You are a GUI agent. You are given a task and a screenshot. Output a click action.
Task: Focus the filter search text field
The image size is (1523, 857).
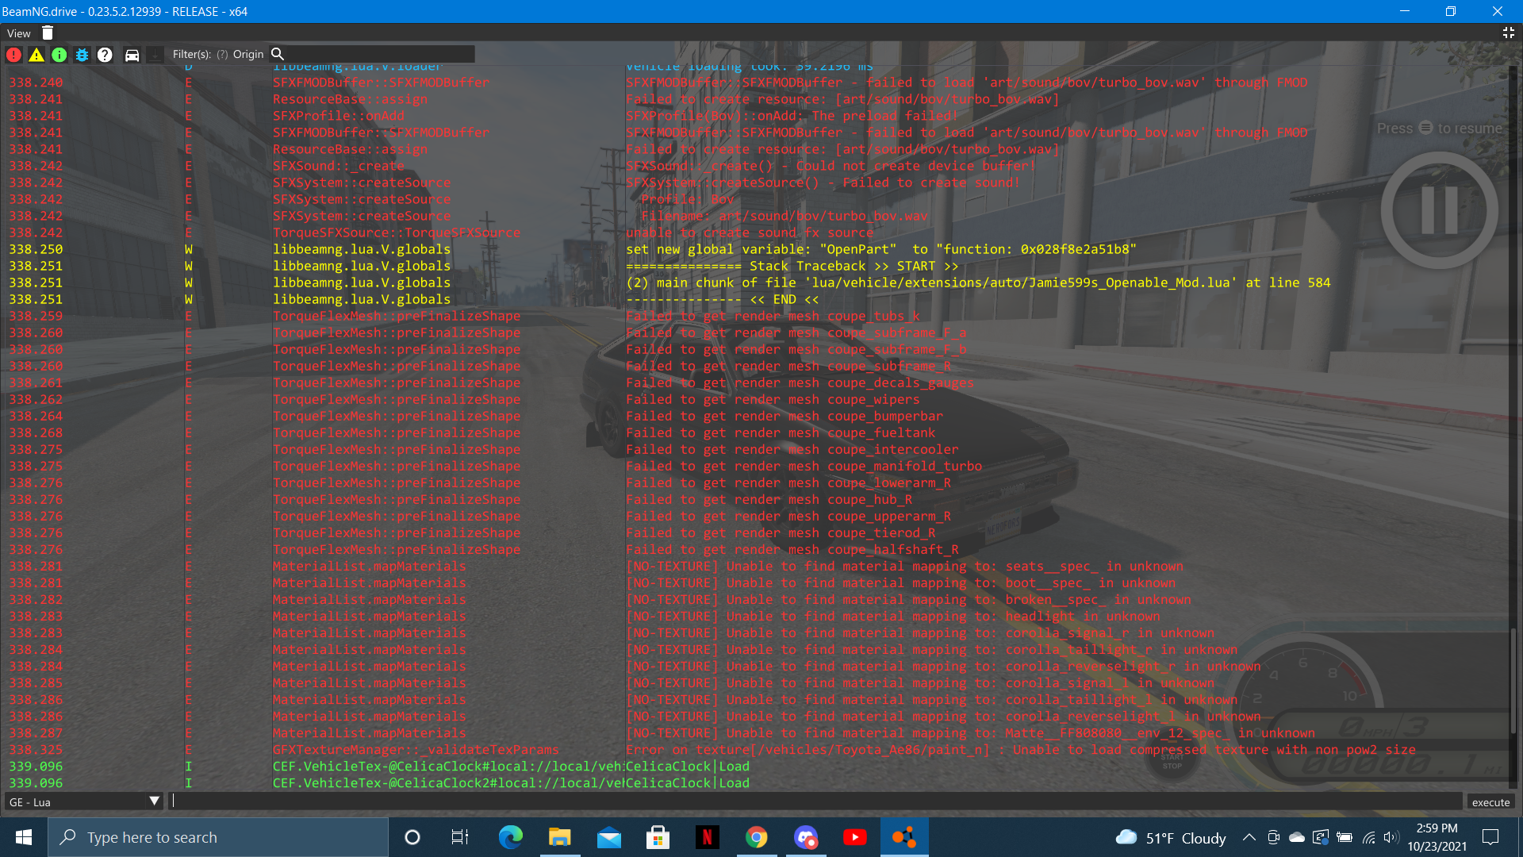pyautogui.click(x=379, y=54)
